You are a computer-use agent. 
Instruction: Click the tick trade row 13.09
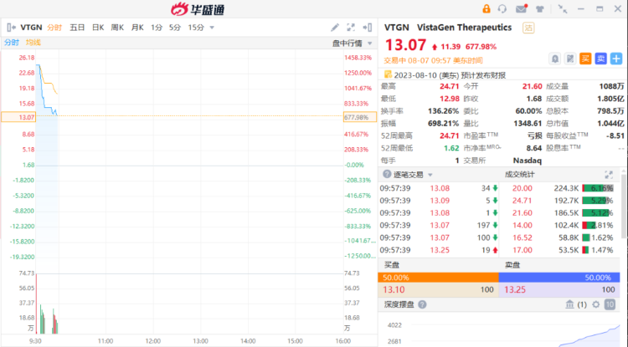(x=439, y=201)
